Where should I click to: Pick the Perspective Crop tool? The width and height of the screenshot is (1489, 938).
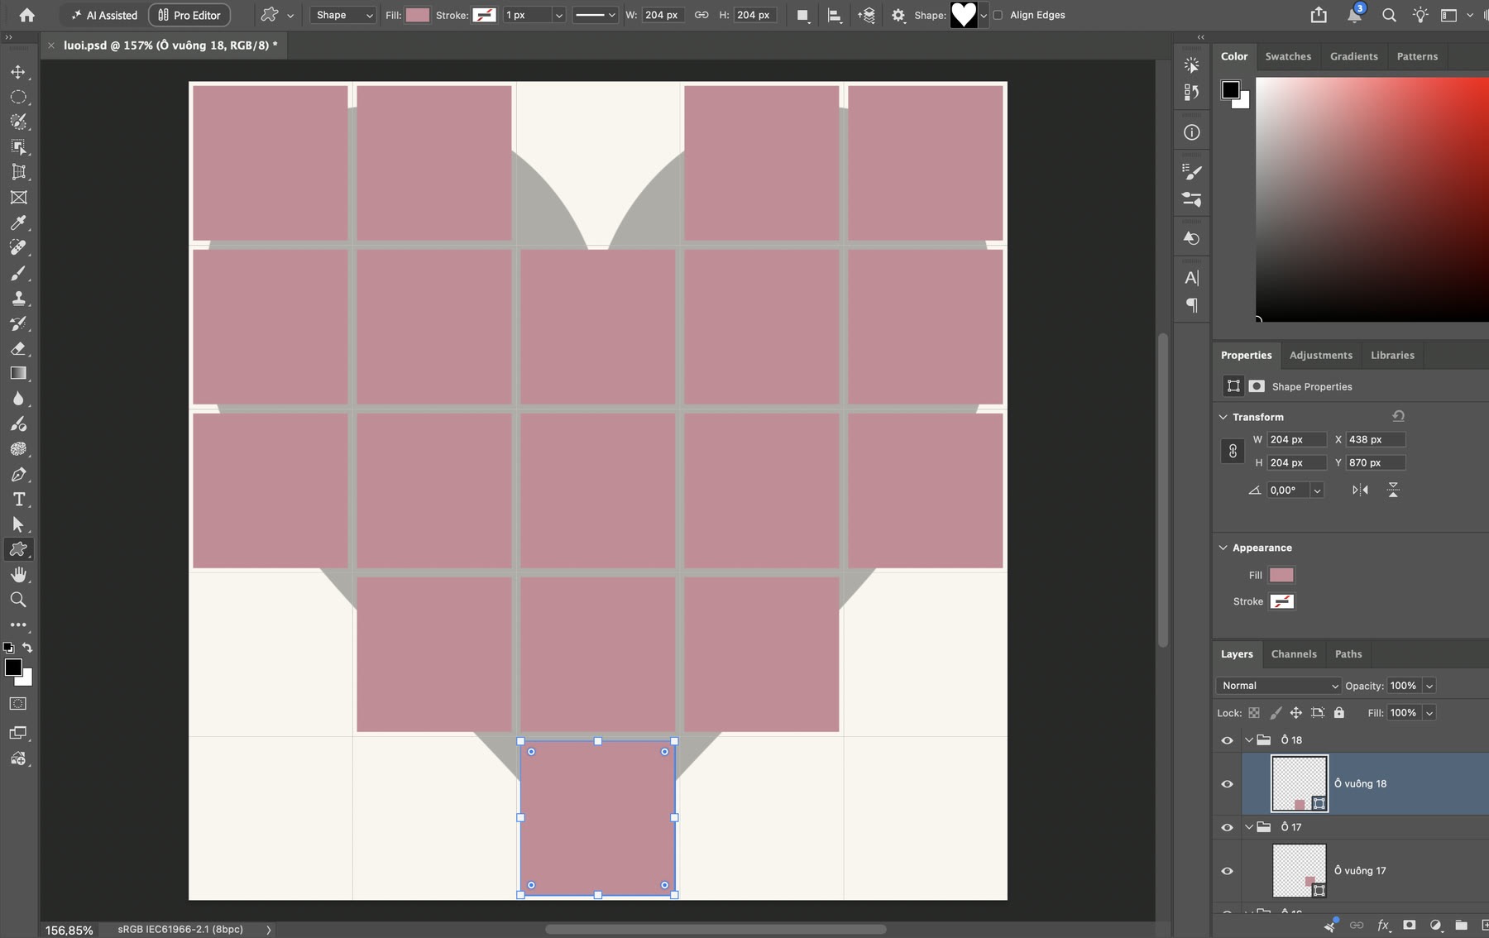(18, 172)
